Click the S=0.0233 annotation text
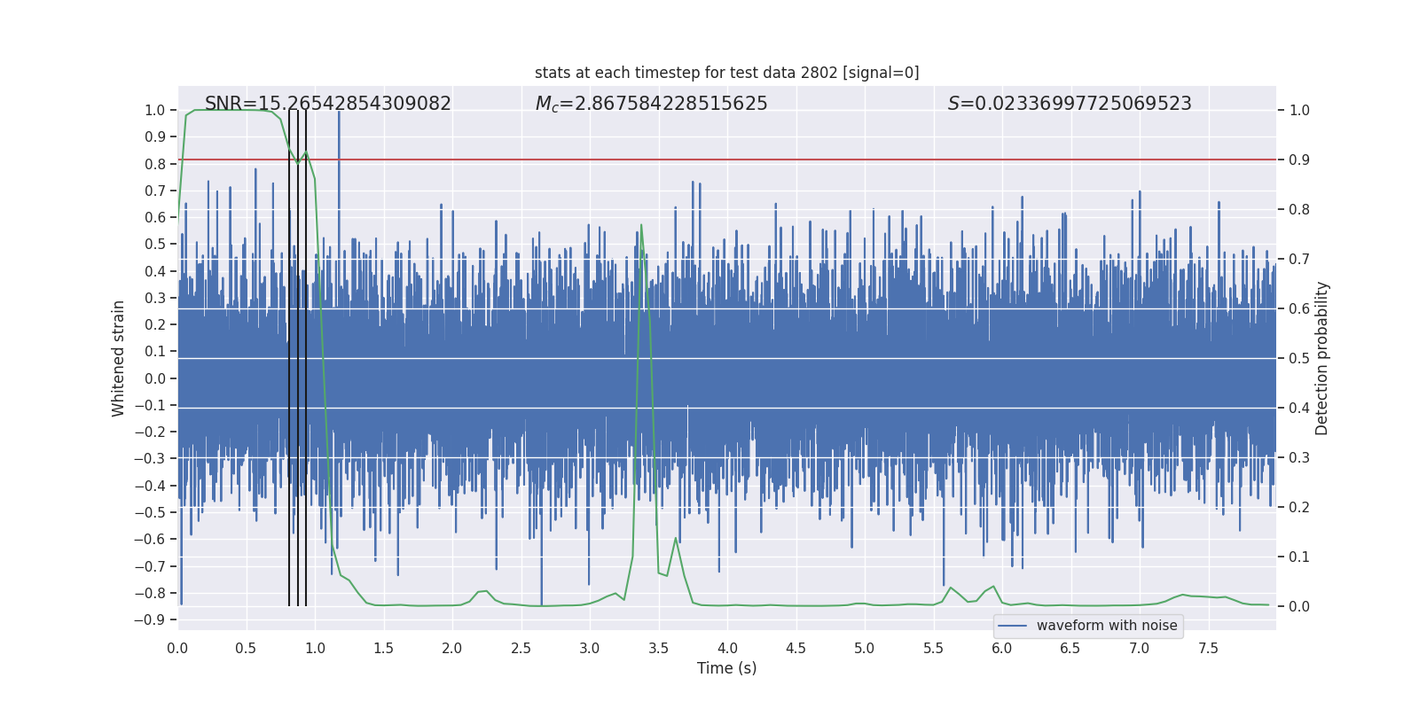The image size is (1419, 709). click(1069, 104)
